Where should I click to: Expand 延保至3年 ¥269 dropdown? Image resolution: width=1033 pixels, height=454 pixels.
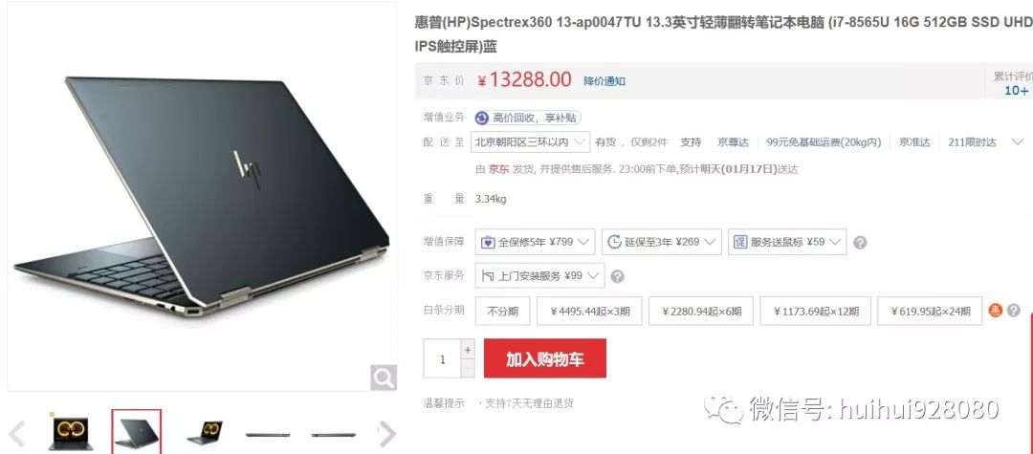click(662, 242)
